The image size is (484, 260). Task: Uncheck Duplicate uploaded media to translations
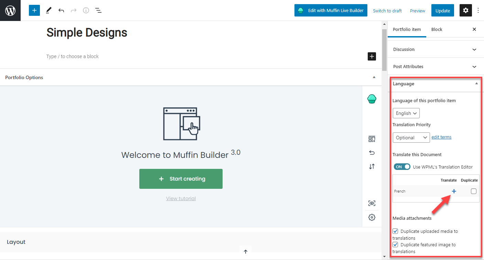point(396,231)
